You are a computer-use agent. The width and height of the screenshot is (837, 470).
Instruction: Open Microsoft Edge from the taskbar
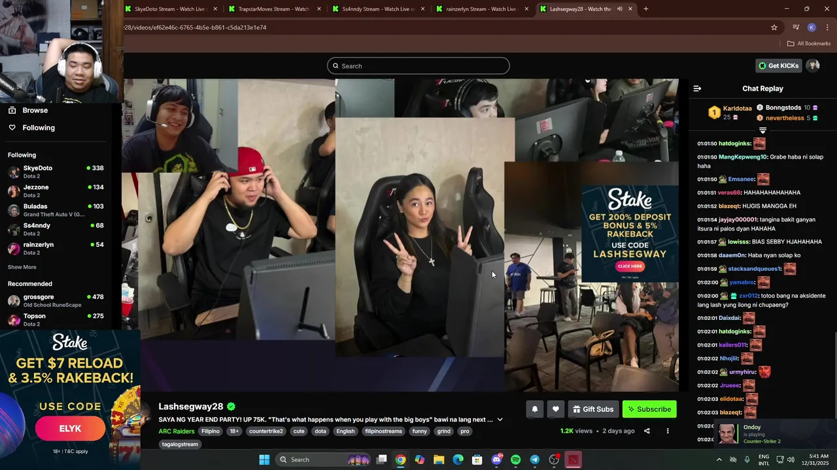click(x=458, y=460)
